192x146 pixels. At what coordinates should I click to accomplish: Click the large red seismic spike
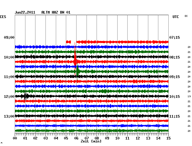tap(75, 59)
